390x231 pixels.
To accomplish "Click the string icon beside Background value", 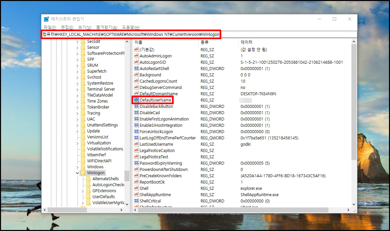I will pyautogui.click(x=136, y=75).
